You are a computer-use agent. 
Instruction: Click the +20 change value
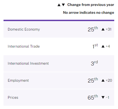coord(109,80)
